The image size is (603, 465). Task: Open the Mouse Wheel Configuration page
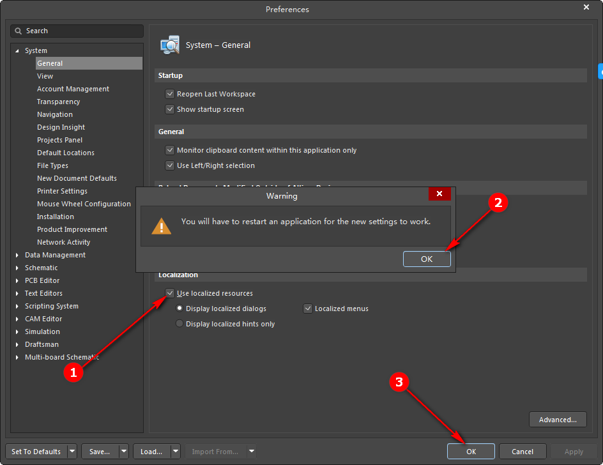(84, 204)
